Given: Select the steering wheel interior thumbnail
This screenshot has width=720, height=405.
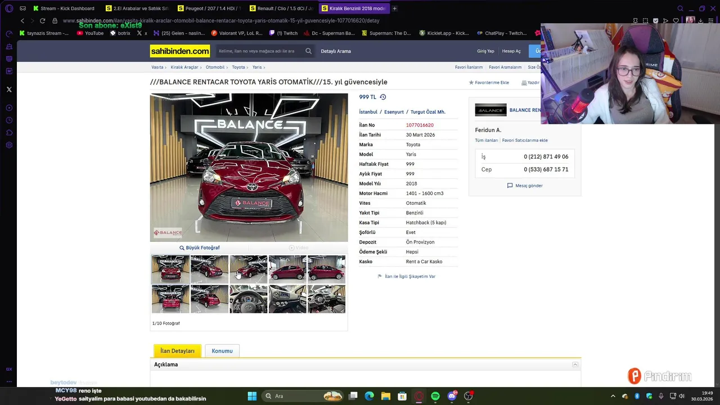Looking at the screenshot, I should (249, 299).
